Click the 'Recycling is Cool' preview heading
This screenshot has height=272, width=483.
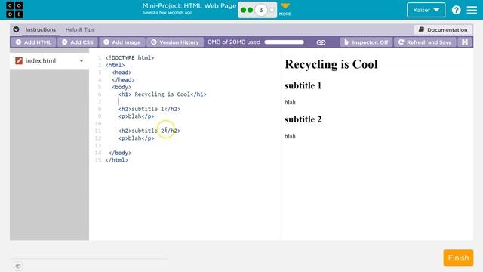[331, 64]
